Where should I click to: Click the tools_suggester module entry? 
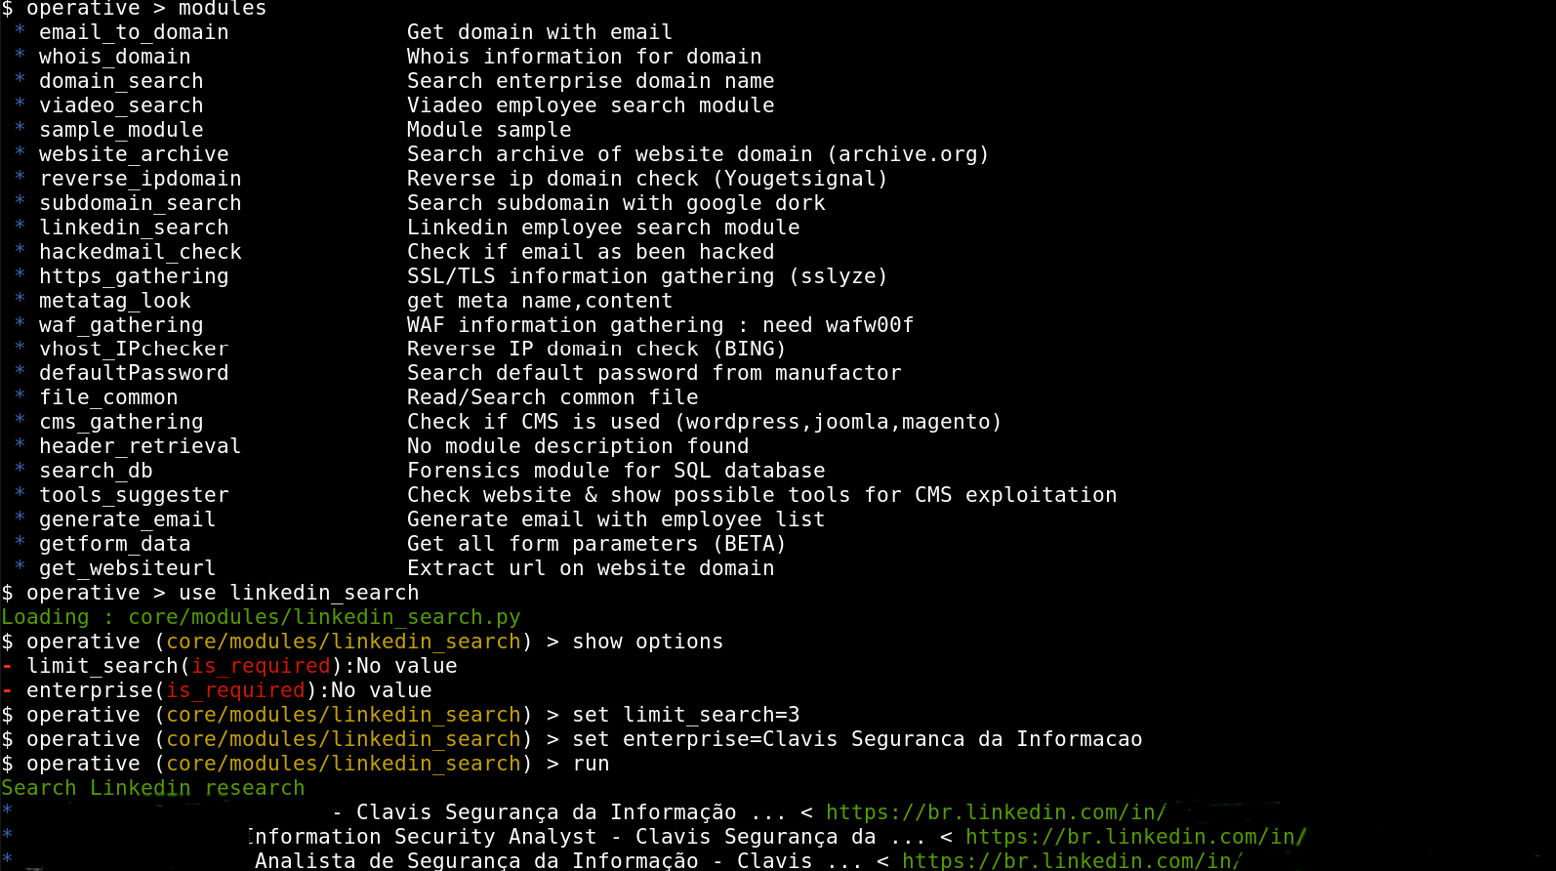point(134,495)
